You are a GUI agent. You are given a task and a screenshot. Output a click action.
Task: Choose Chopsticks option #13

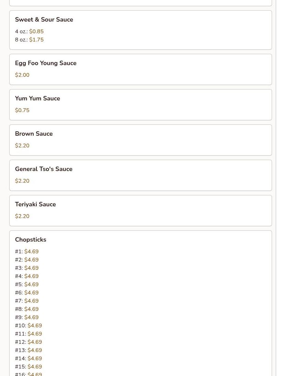coord(29,350)
